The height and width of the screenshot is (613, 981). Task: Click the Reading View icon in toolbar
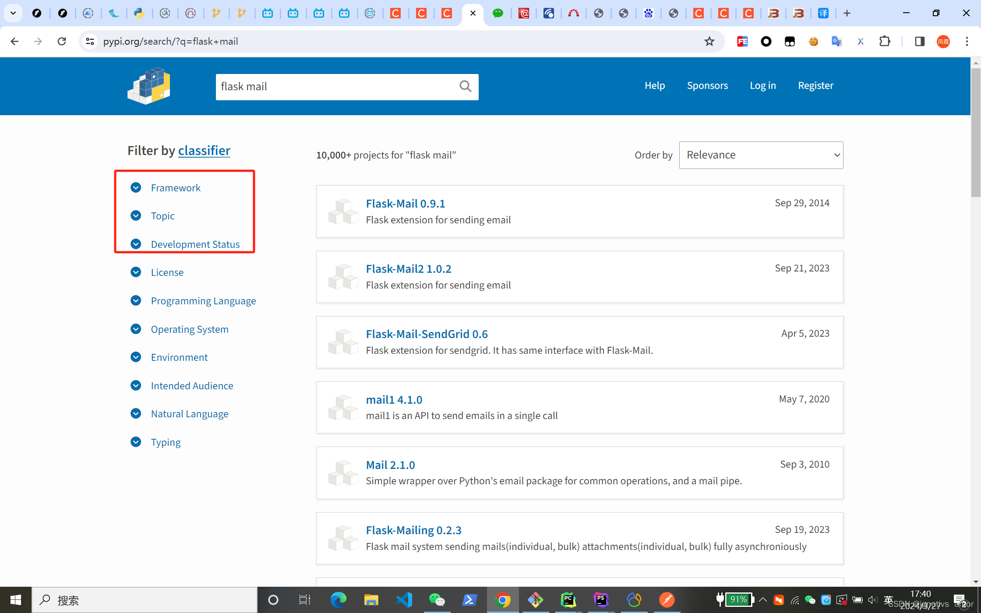point(919,41)
